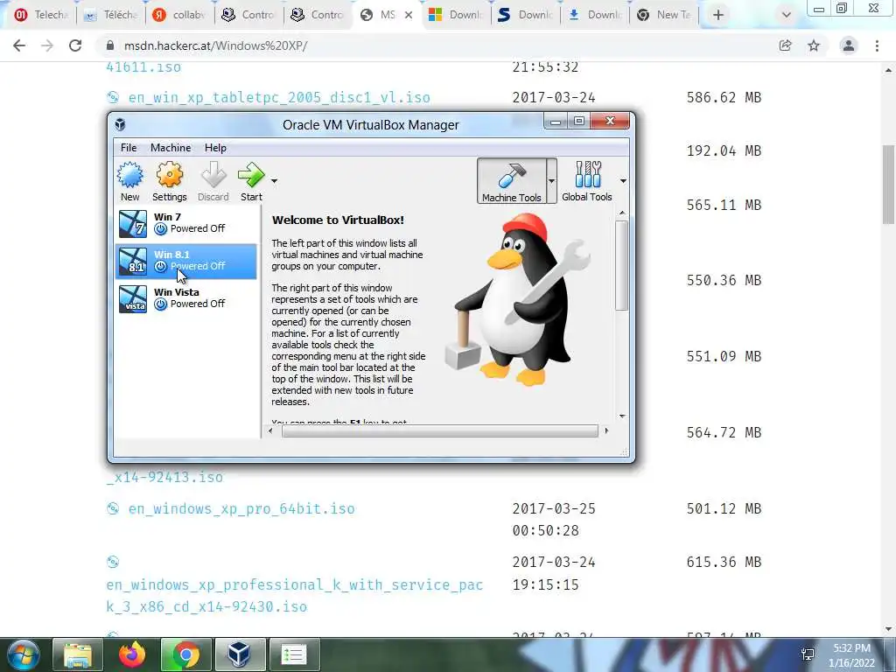This screenshot has height=672, width=896.
Task: Close the active MS tab
Action: pos(409,15)
